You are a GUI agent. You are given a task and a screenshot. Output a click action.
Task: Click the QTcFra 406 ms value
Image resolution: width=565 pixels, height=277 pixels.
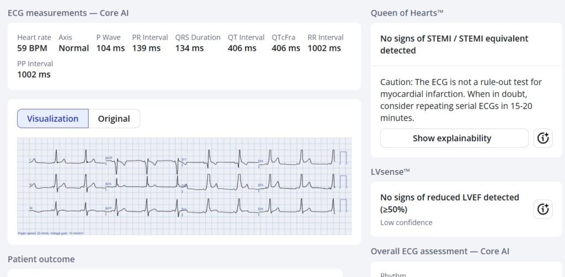(x=286, y=48)
